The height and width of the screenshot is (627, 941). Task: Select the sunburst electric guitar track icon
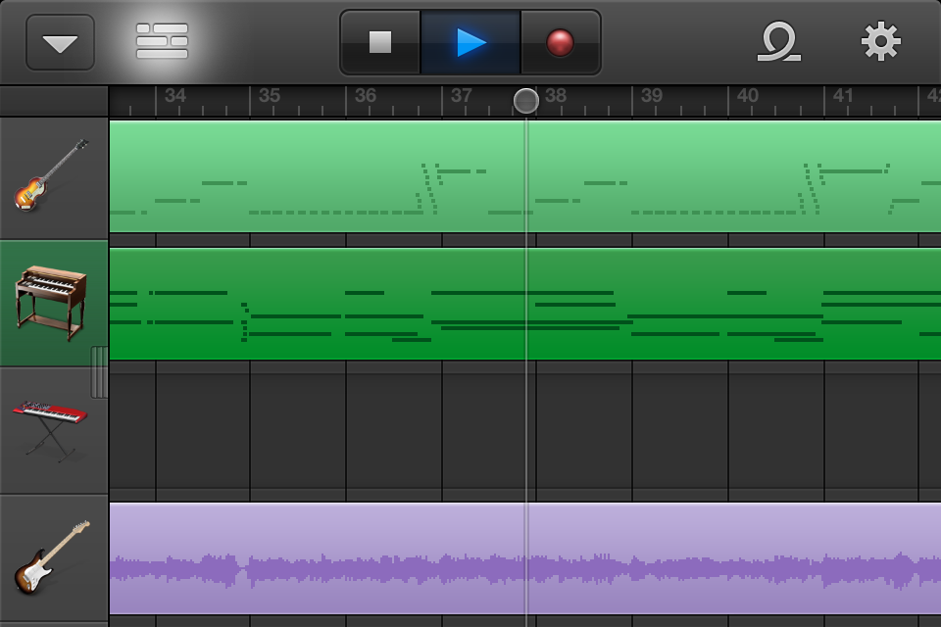[x=52, y=557]
